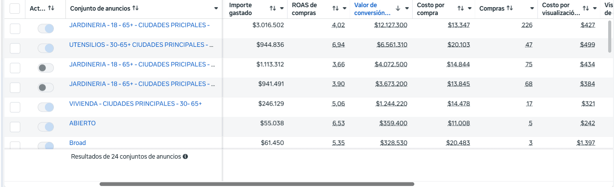Select checkbox for row spending $1.113.312

15,68
